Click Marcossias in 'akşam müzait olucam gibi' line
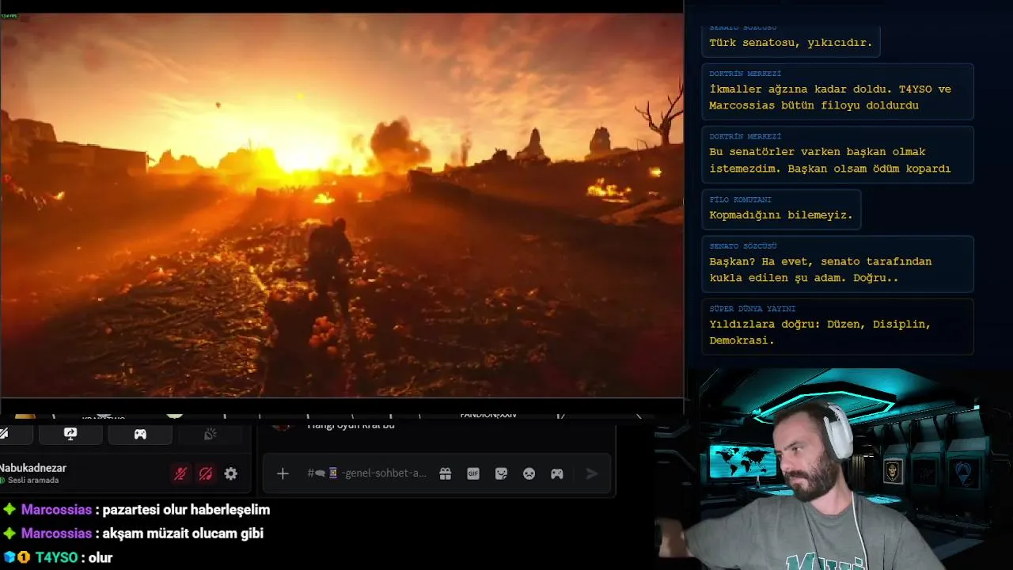 click(x=56, y=534)
